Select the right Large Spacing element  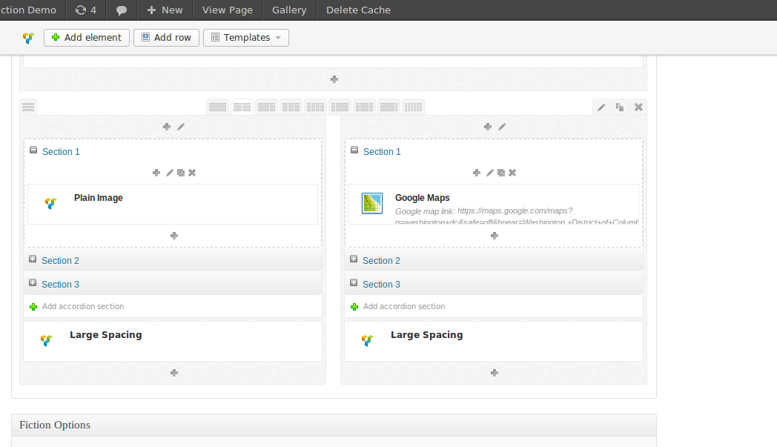[x=494, y=341]
